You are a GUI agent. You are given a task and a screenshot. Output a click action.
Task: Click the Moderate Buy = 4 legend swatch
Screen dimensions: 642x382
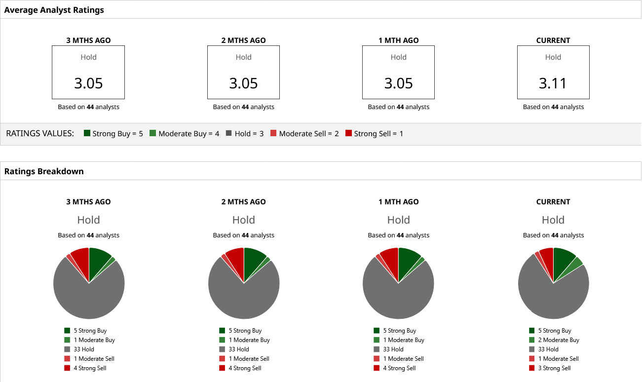153,133
